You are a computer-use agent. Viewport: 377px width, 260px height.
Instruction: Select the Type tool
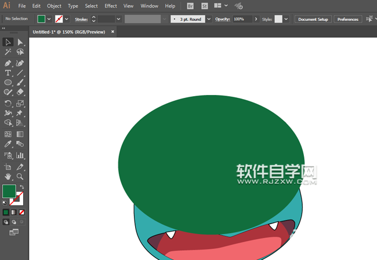point(8,73)
